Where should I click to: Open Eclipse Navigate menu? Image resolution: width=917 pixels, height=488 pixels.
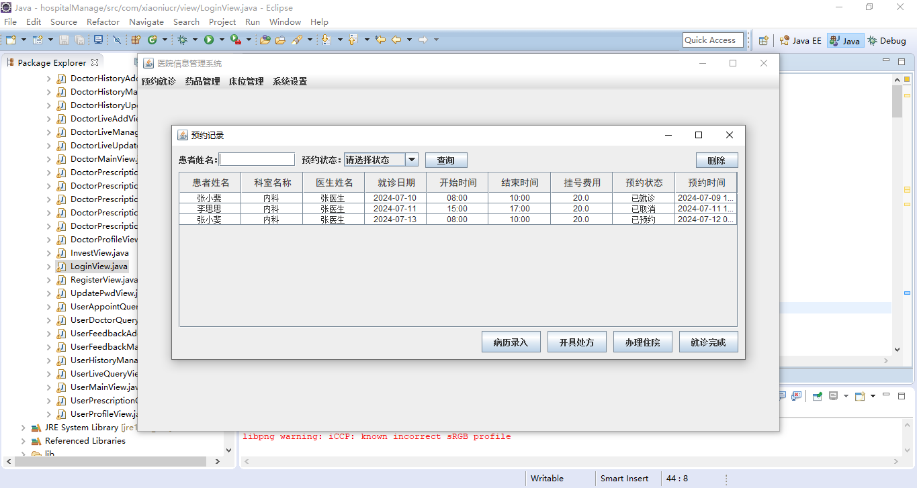(x=146, y=21)
